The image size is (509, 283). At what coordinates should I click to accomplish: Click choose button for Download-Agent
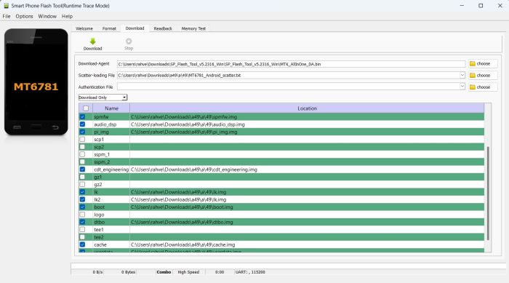[x=483, y=64]
